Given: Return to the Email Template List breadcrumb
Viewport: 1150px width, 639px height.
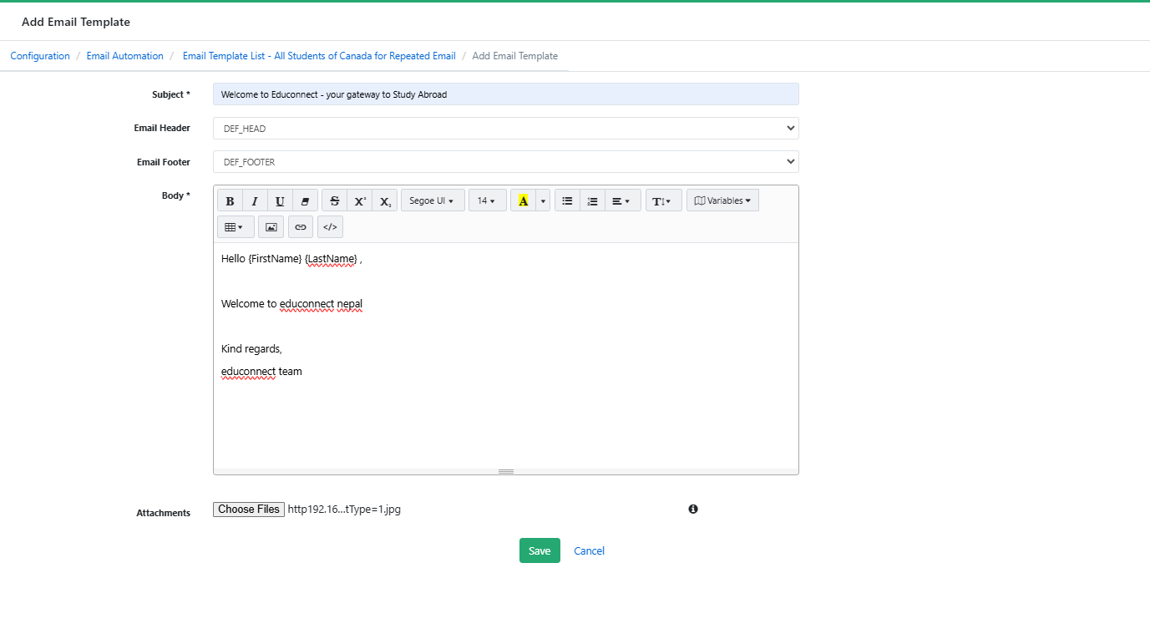Looking at the screenshot, I should tap(319, 56).
